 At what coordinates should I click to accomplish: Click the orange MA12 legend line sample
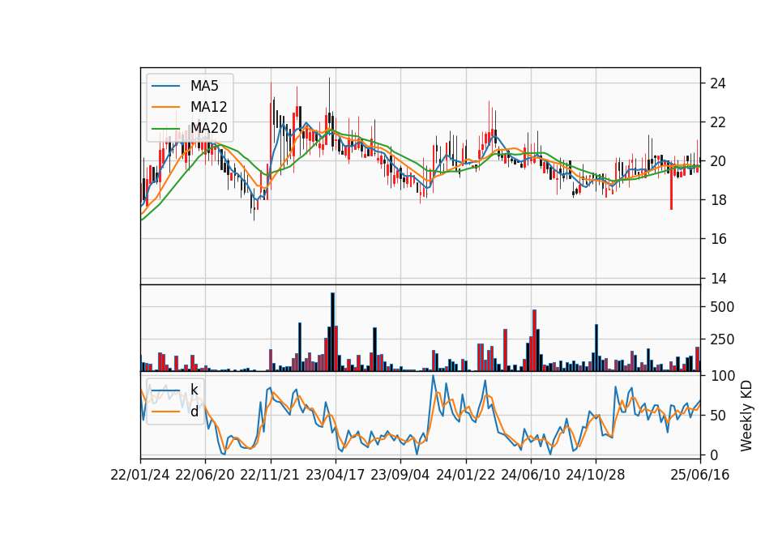(165, 107)
